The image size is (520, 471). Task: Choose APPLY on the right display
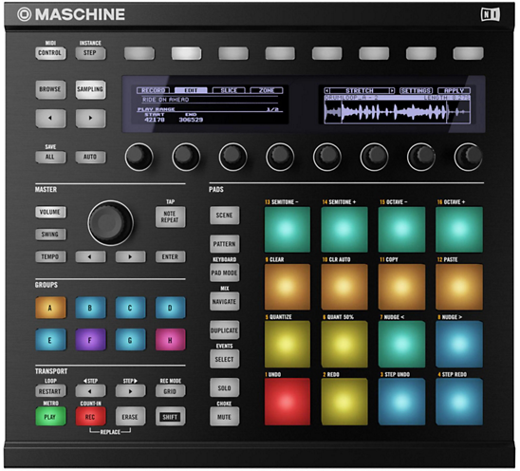click(454, 90)
